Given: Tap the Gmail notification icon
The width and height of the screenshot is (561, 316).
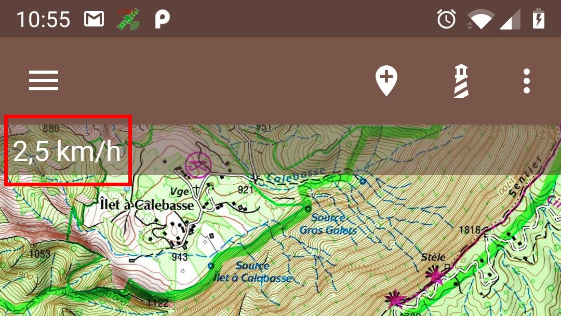Looking at the screenshot, I should [x=94, y=19].
